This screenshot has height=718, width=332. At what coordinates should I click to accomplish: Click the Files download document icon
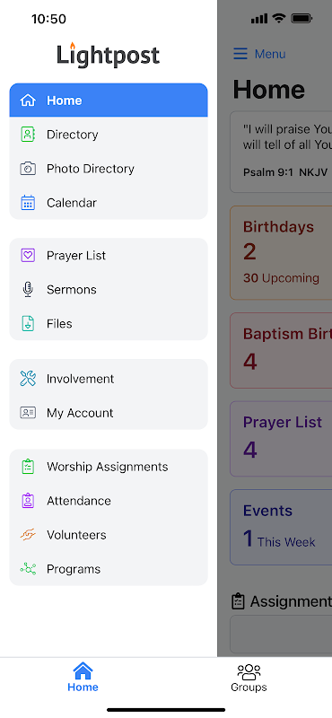point(28,323)
